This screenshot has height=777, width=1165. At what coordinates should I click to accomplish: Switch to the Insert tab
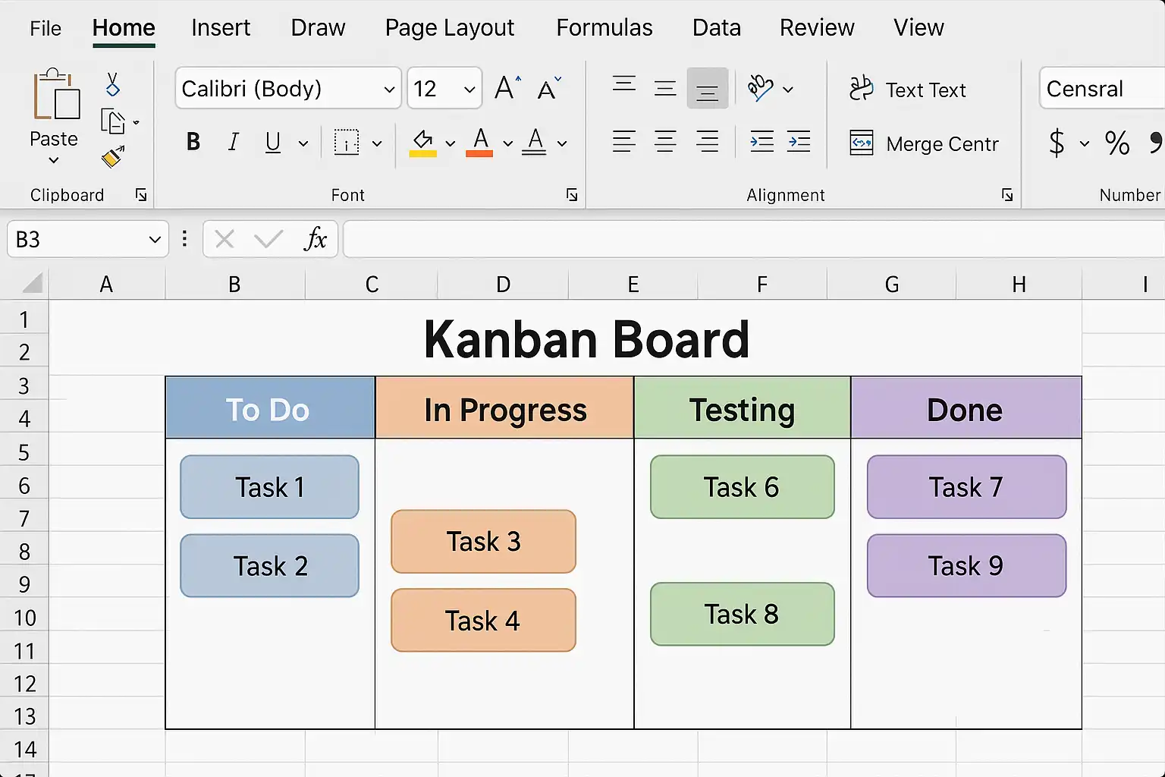pyautogui.click(x=221, y=28)
